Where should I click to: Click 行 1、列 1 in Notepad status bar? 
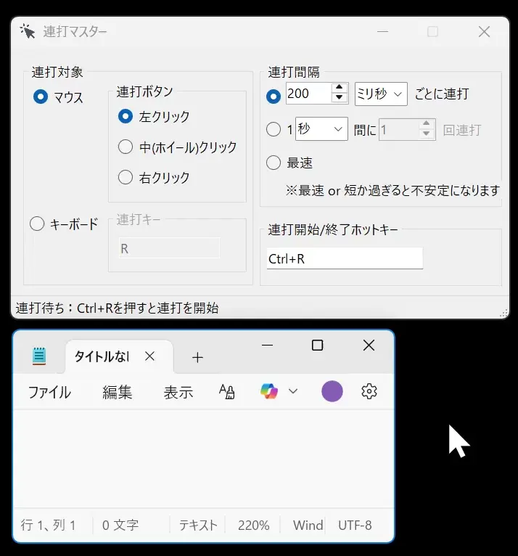pos(48,525)
